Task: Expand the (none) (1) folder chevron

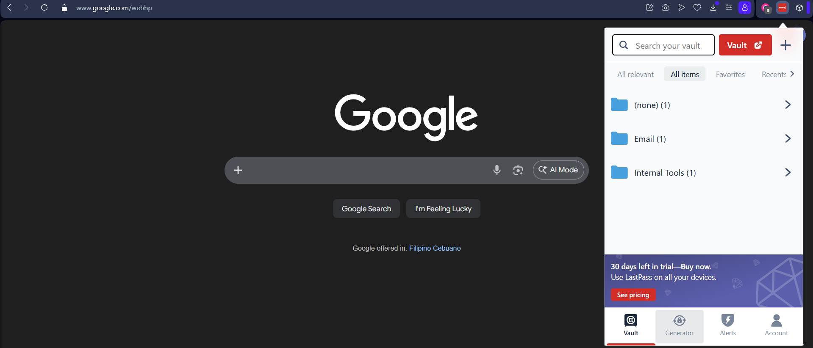Action: (x=788, y=105)
